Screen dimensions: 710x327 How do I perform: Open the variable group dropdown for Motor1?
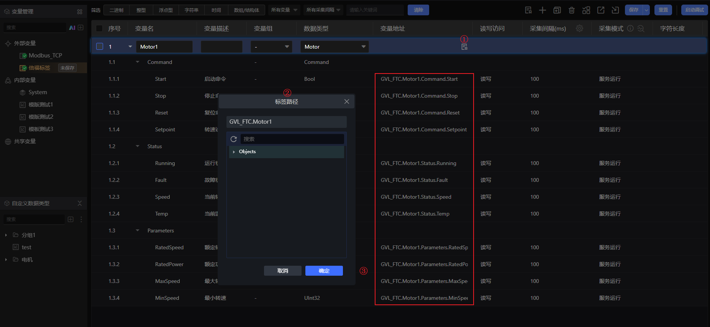tap(271, 47)
